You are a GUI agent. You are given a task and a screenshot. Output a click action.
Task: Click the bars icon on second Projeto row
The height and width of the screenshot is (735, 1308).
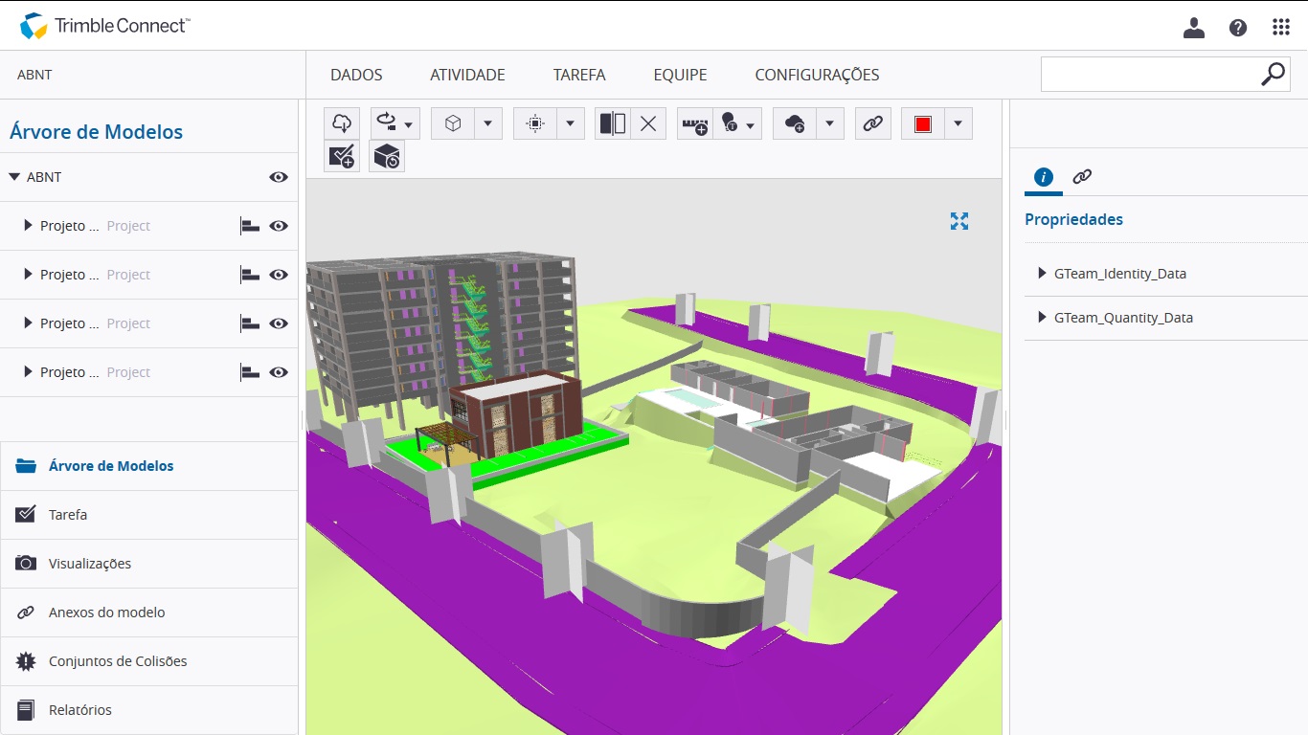tap(250, 275)
